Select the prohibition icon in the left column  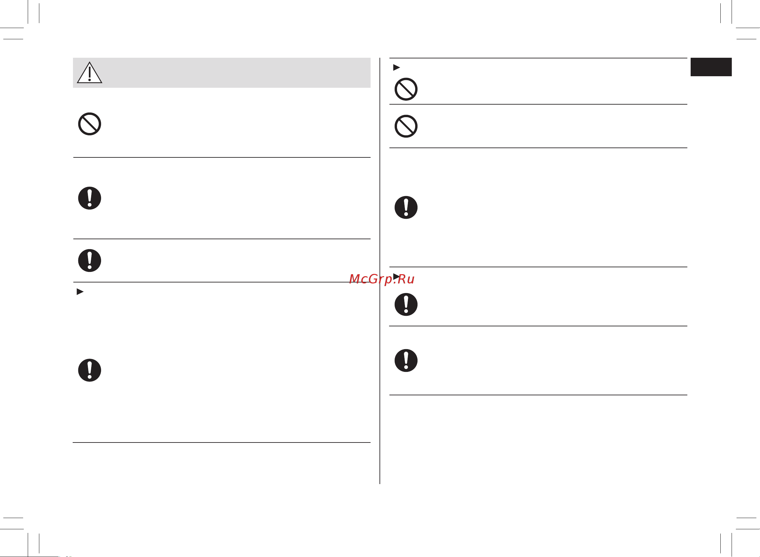(x=90, y=124)
